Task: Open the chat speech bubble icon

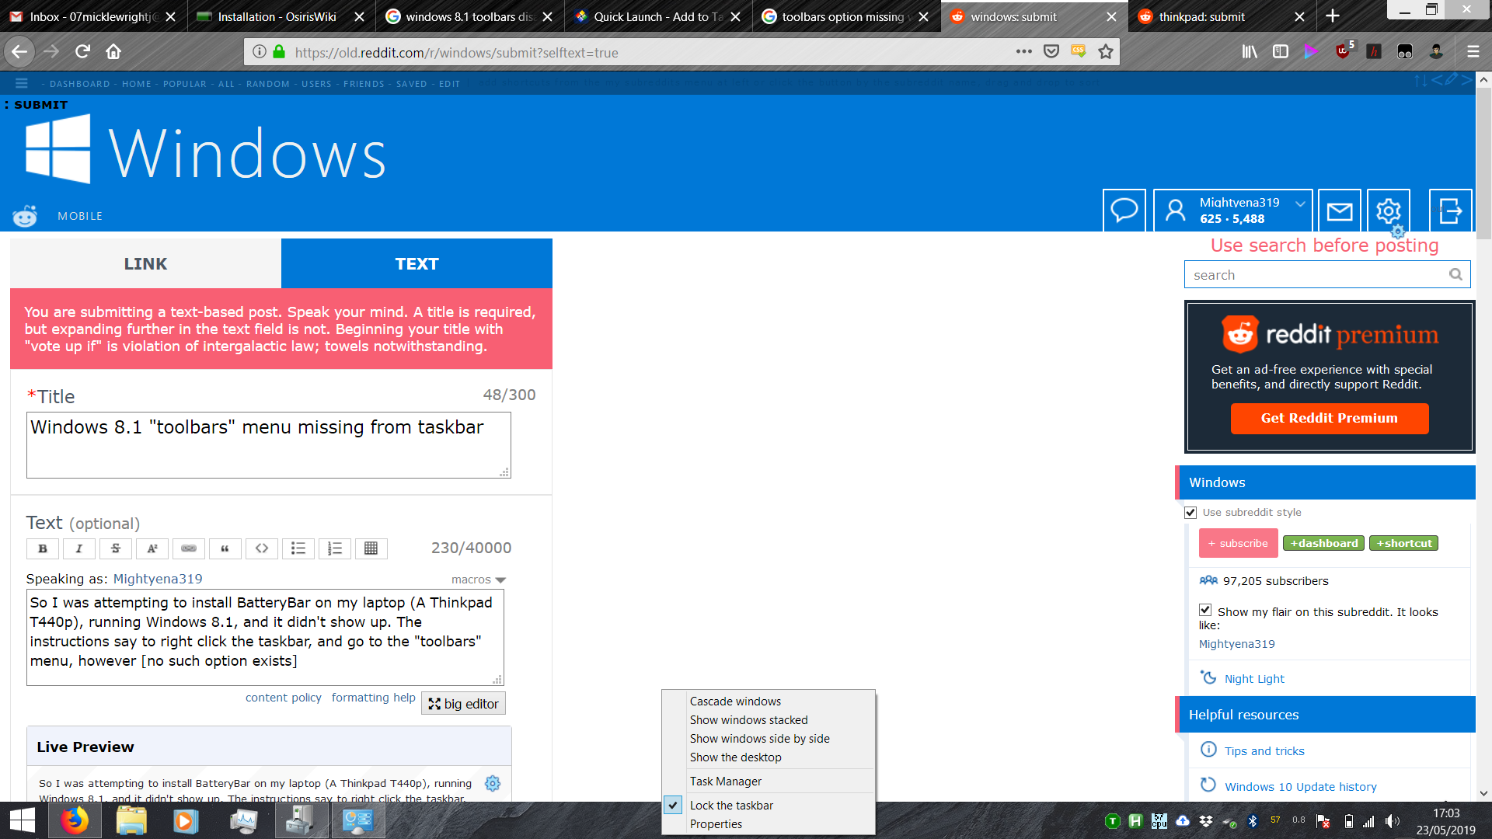Action: (x=1124, y=211)
